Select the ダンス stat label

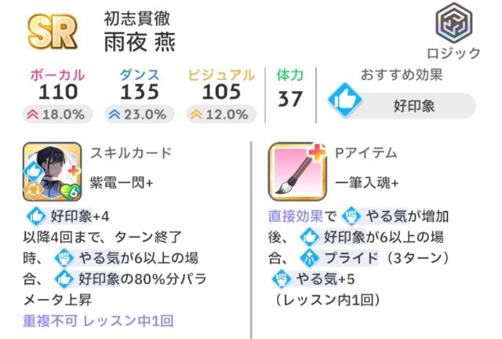click(x=139, y=75)
